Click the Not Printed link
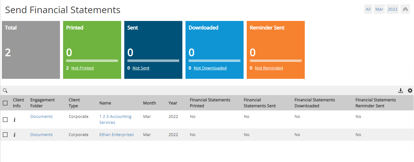 point(82,68)
